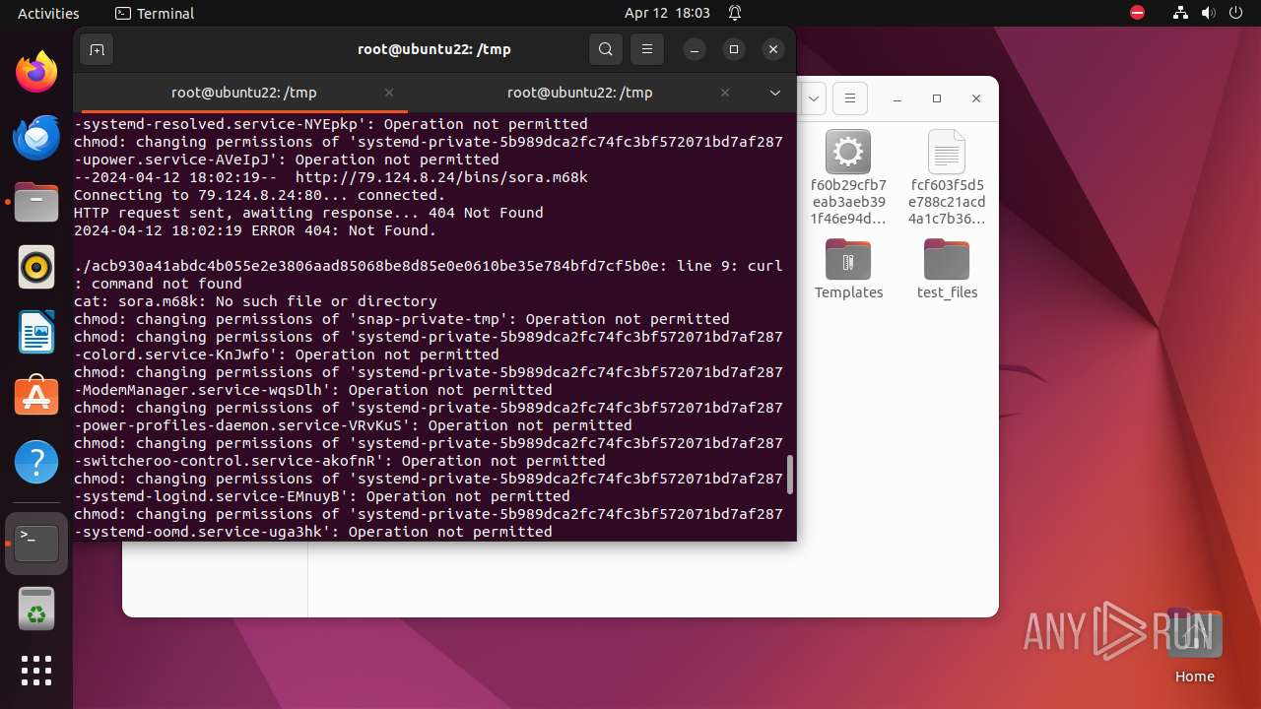Click 'cat: sora.m68k: No such file' line
Image resolution: width=1261 pixels, height=709 pixels.
coord(255,301)
